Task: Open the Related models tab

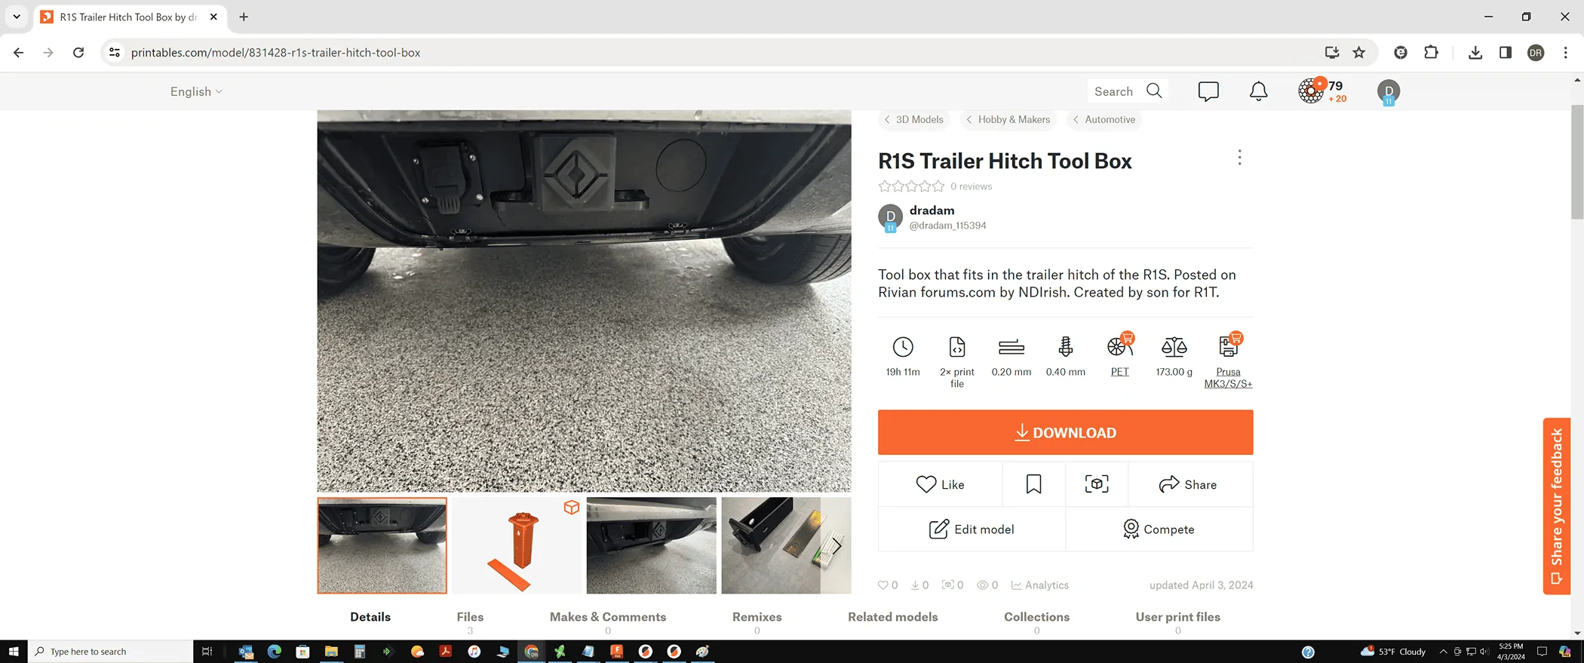Action: [x=893, y=616]
